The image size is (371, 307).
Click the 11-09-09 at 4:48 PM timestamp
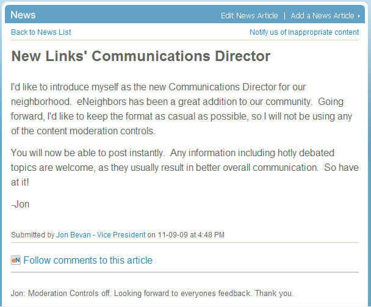click(191, 234)
